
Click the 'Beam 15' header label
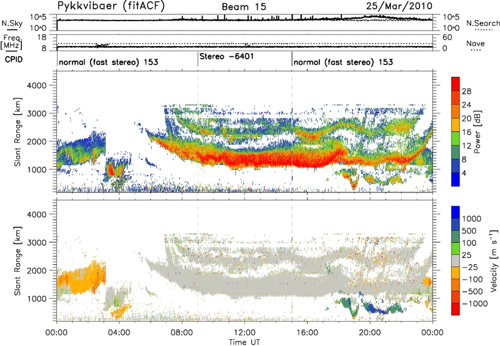click(x=244, y=7)
